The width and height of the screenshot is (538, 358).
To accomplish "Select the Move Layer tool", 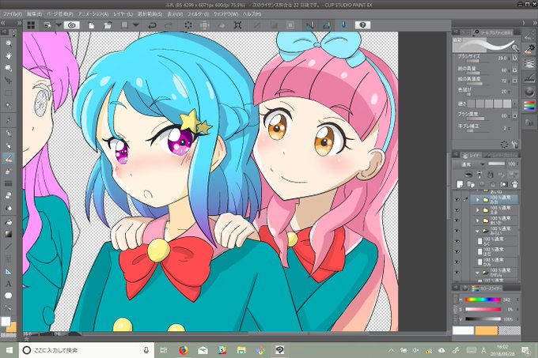I will pyautogui.click(x=8, y=81).
